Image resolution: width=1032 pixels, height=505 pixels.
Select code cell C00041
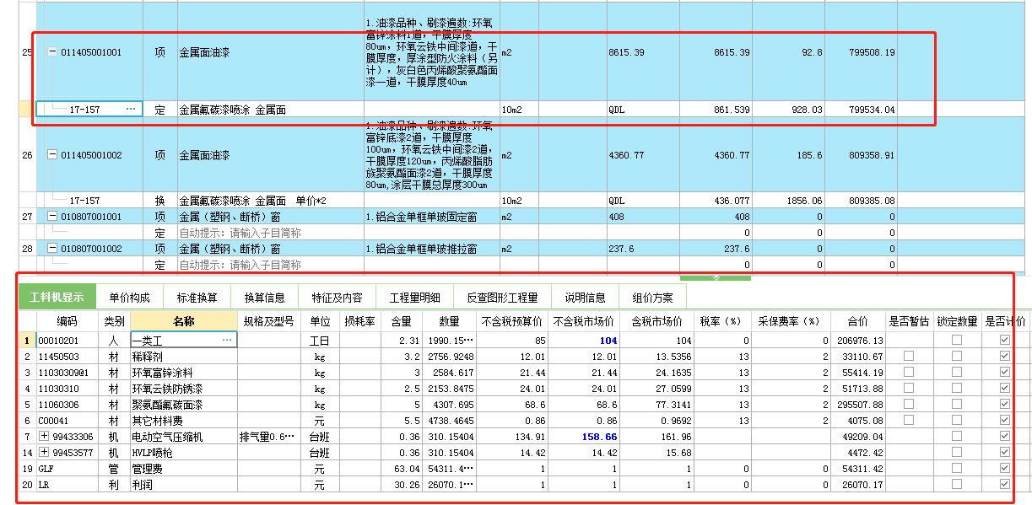coord(68,421)
